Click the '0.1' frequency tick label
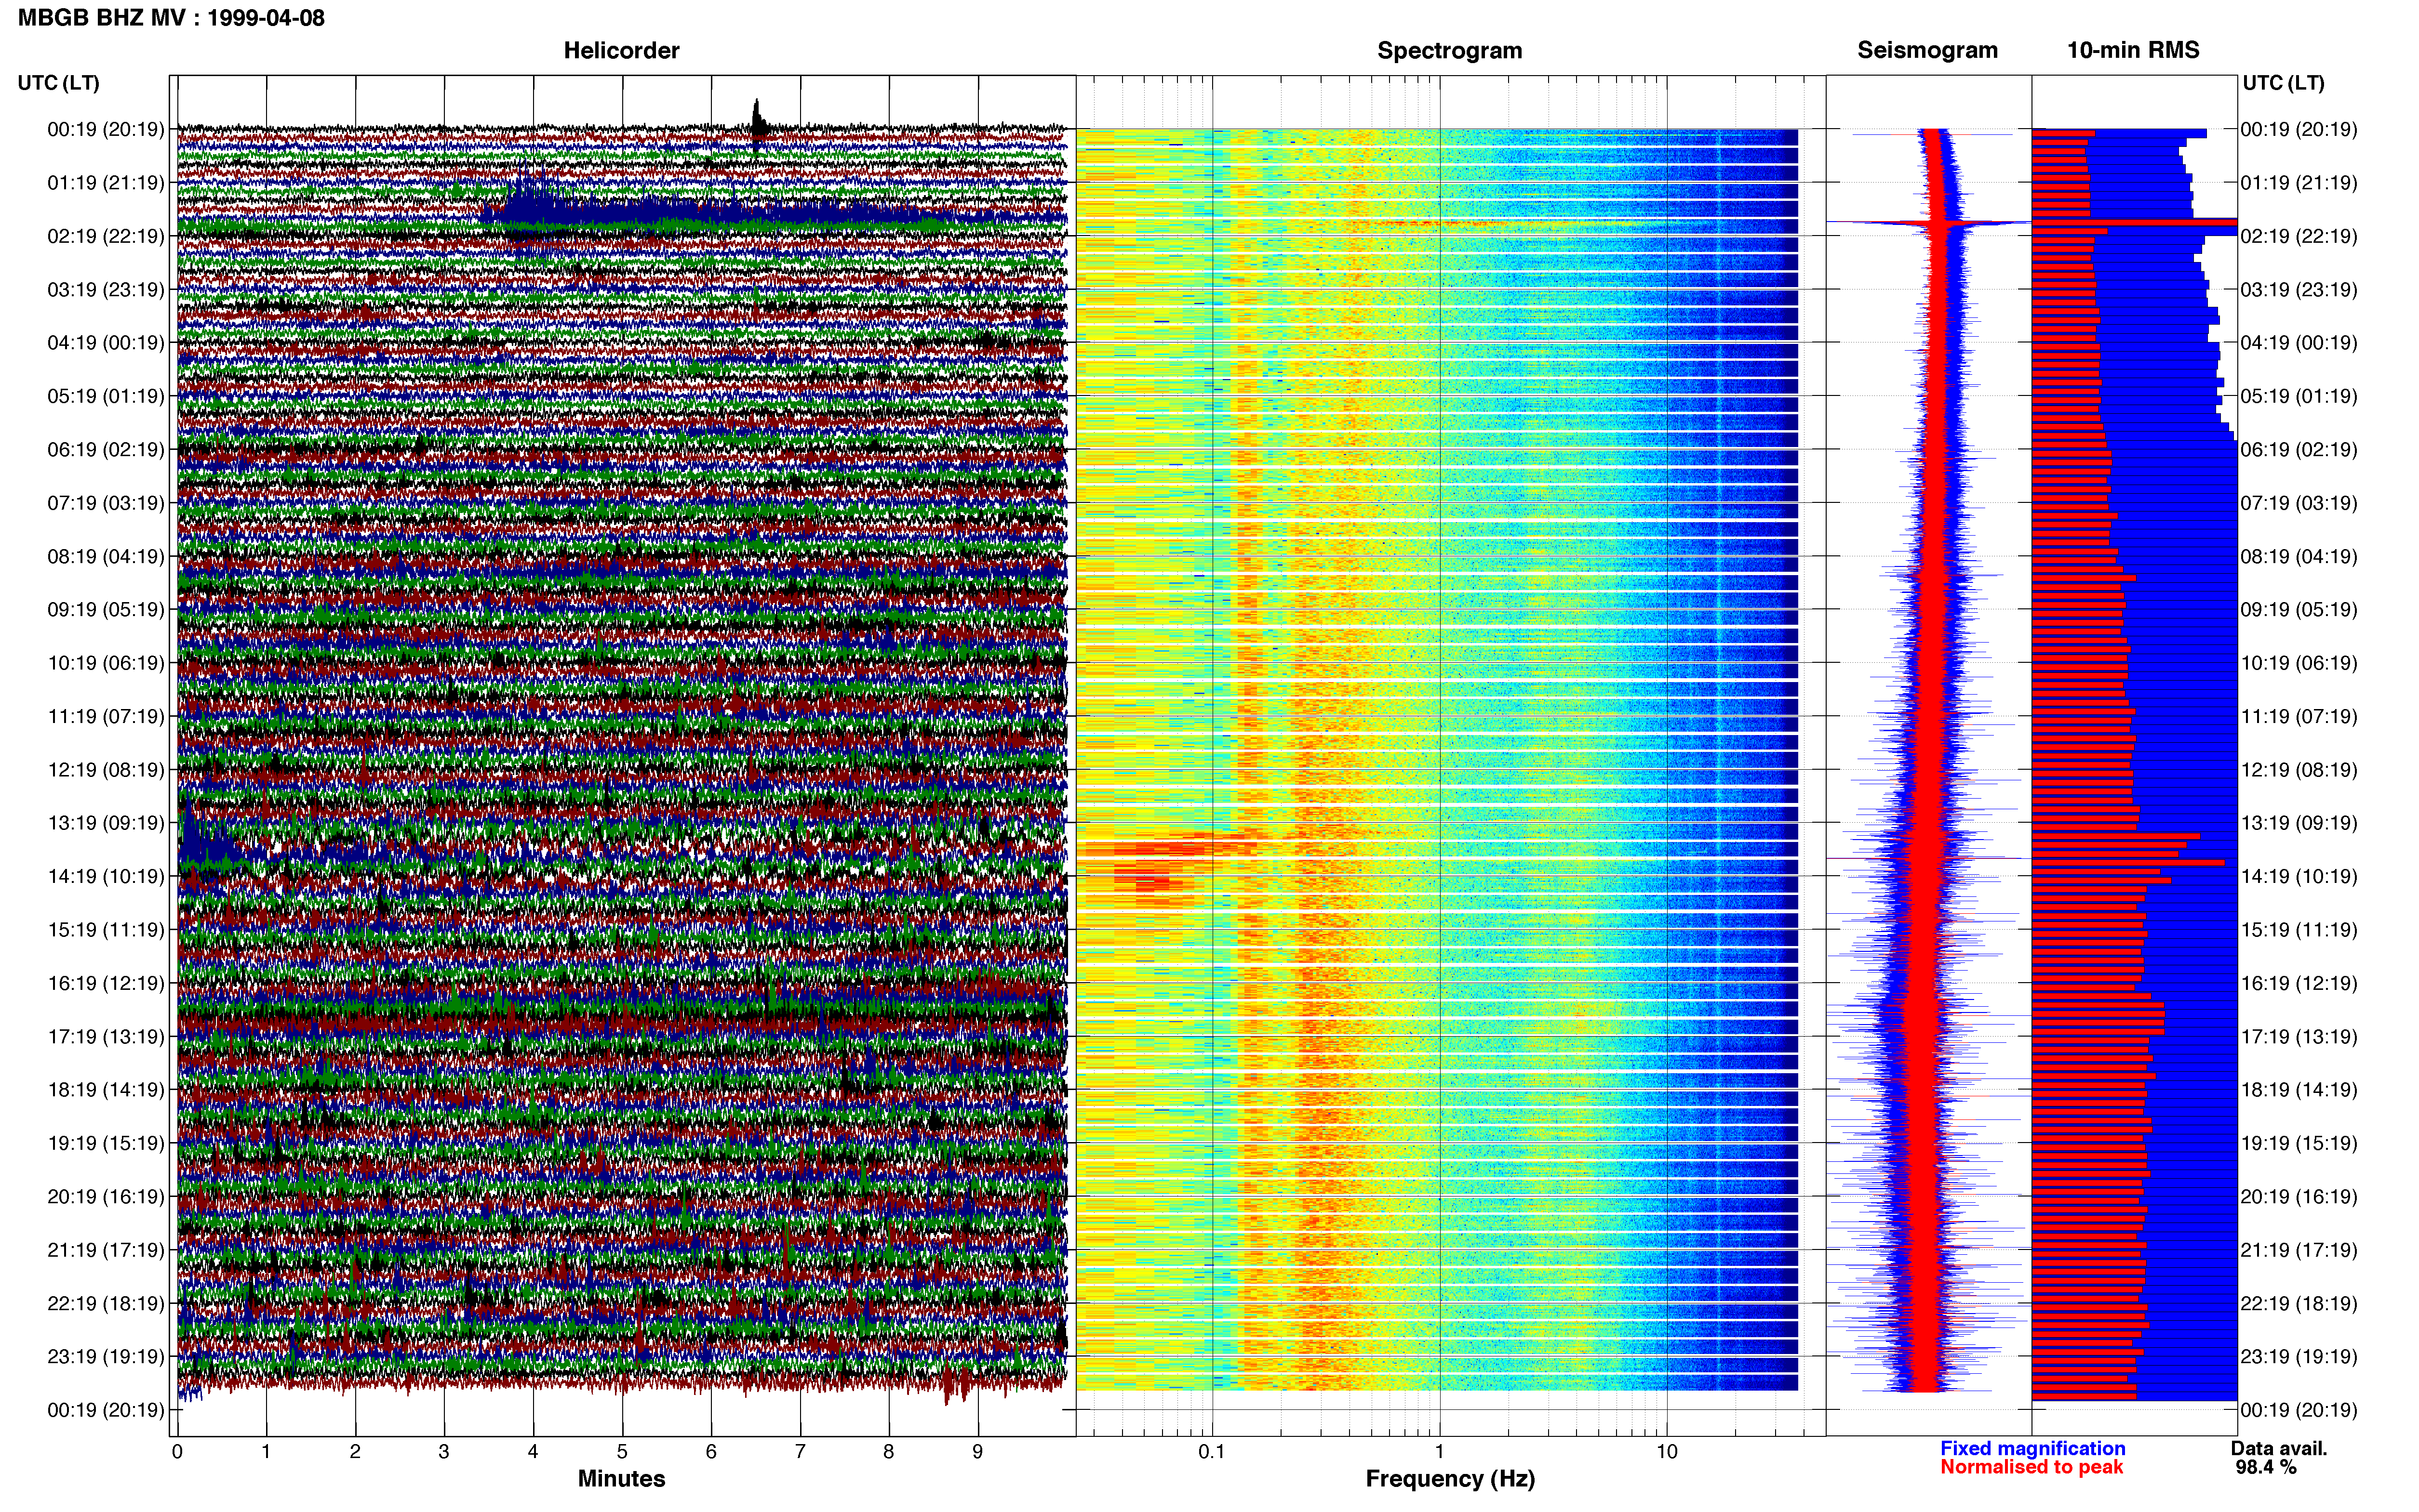This screenshot has width=2419, height=1512. [1212, 1452]
